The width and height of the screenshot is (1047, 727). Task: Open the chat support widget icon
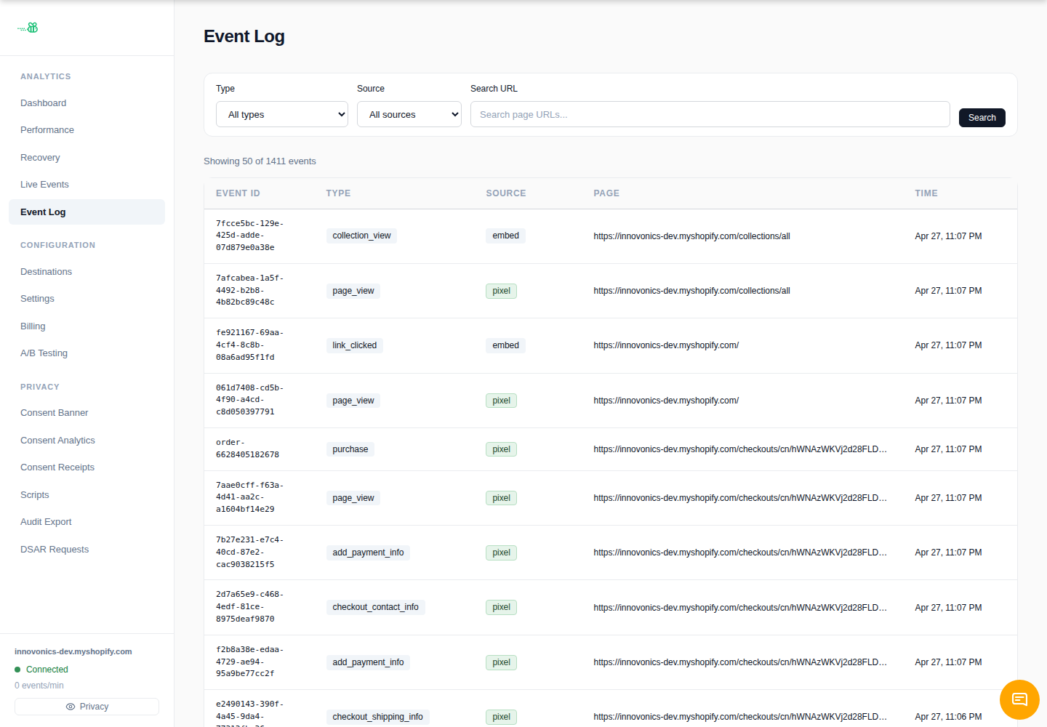coord(1019,699)
